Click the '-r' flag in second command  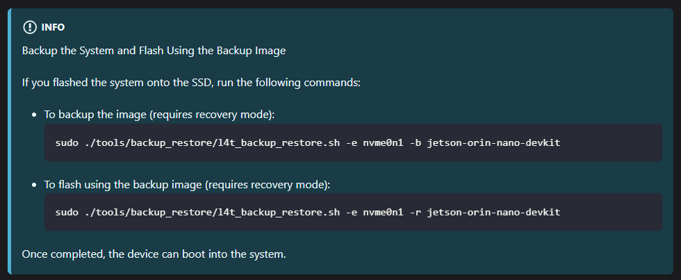416,213
